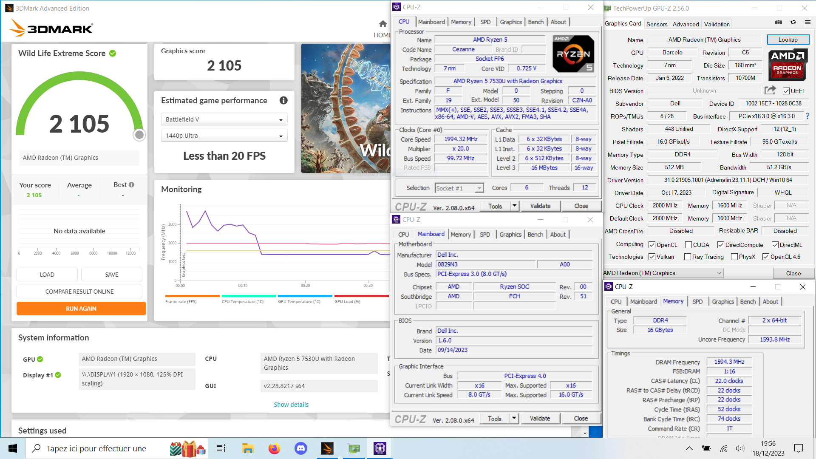The height and width of the screenshot is (459, 816).
Task: Open Discord from the taskbar
Action: [x=301, y=448]
